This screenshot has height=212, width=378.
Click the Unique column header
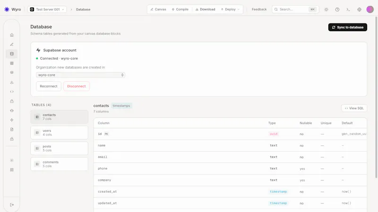tap(326, 123)
